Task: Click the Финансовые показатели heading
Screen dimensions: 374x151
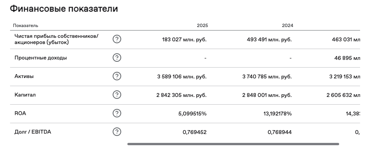Action: 64,9
